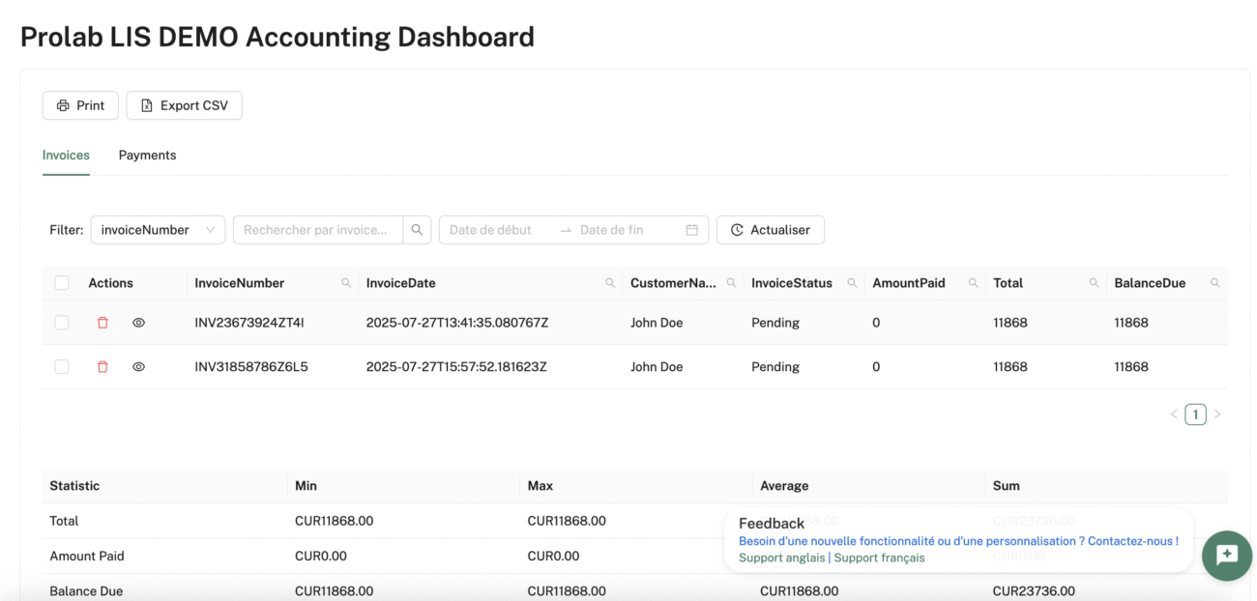This screenshot has width=1257, height=601.
Task: Click the Pending status of invoice INV31858786Z6L5
Action: coord(775,367)
